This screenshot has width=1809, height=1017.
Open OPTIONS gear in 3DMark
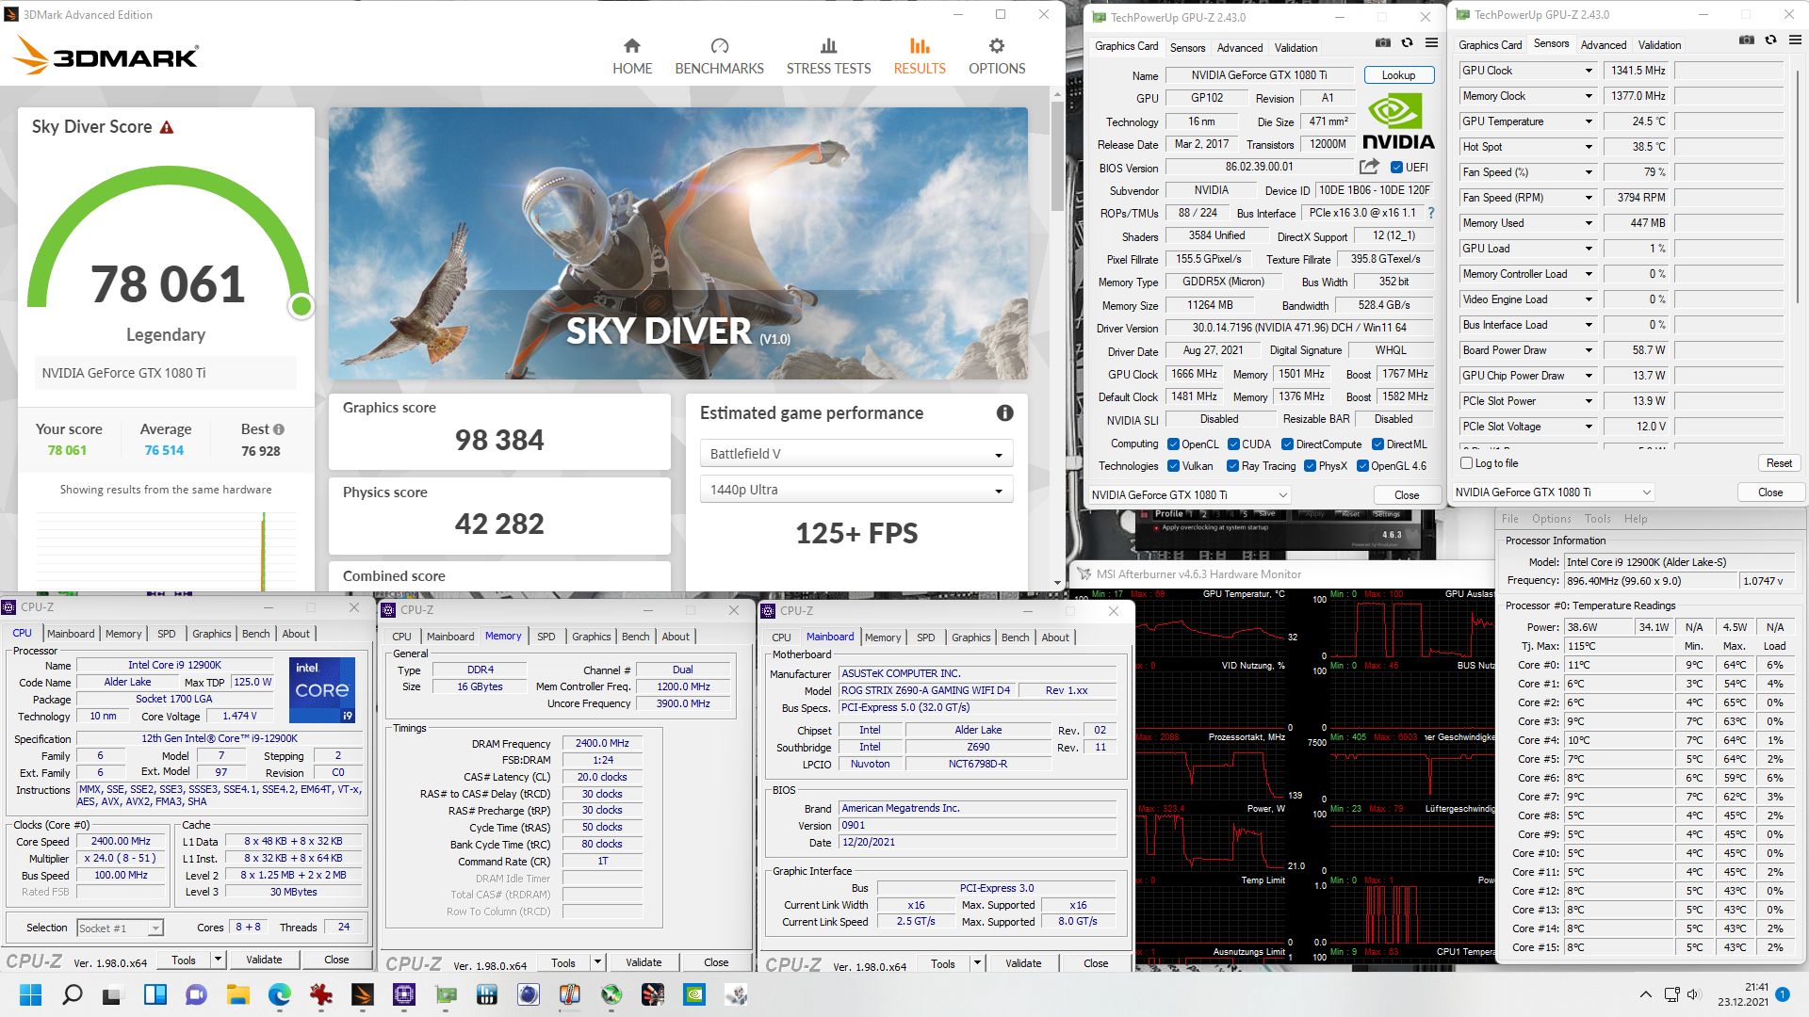tap(997, 56)
